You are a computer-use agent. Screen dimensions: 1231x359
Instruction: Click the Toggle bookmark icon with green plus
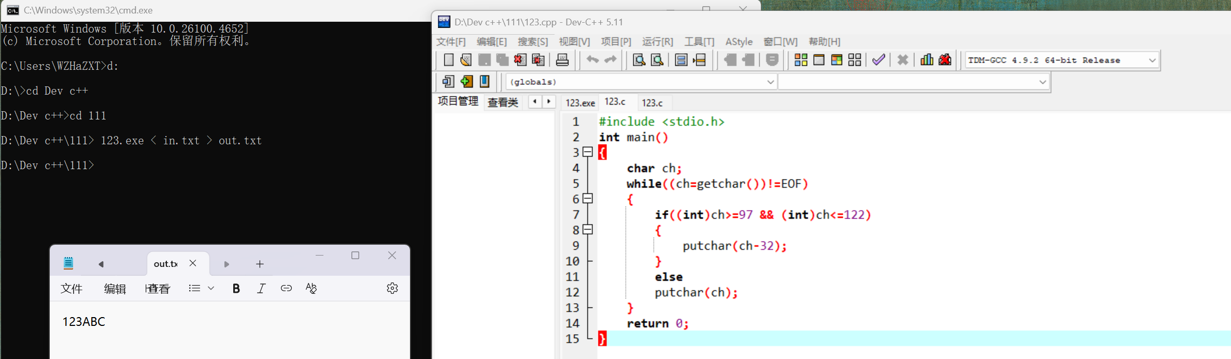click(x=466, y=81)
